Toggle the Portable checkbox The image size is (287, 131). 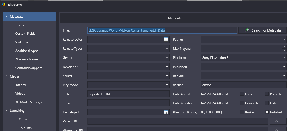click(267, 94)
